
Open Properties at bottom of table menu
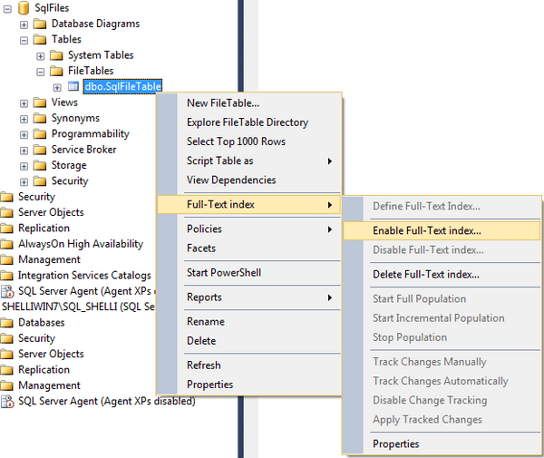click(248, 385)
